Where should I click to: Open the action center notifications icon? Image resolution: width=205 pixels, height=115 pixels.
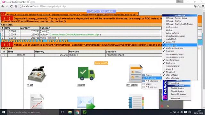coord(185,112)
